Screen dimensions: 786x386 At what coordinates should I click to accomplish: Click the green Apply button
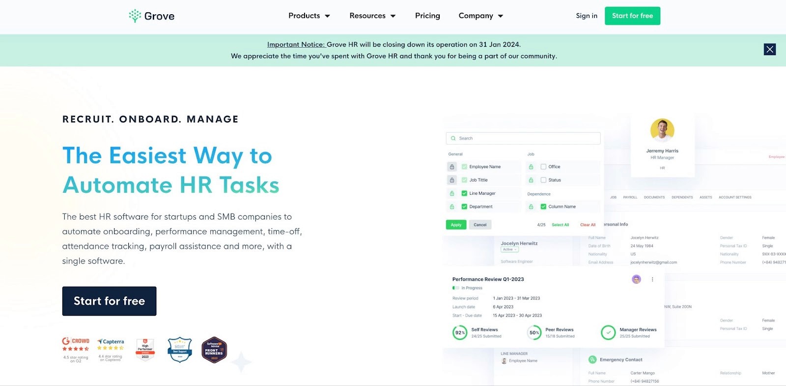click(x=456, y=225)
